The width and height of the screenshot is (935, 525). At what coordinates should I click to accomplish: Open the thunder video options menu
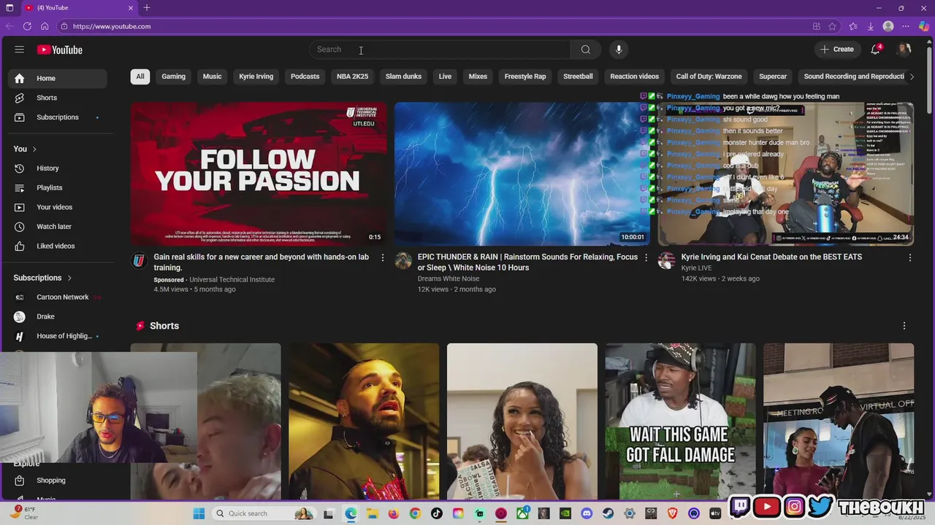coord(646,257)
